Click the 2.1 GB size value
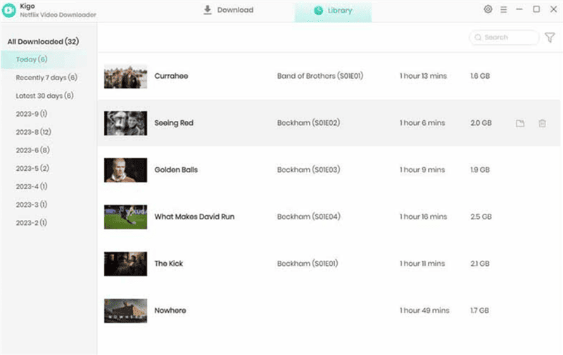The width and height of the screenshot is (563, 355). pyautogui.click(x=480, y=264)
